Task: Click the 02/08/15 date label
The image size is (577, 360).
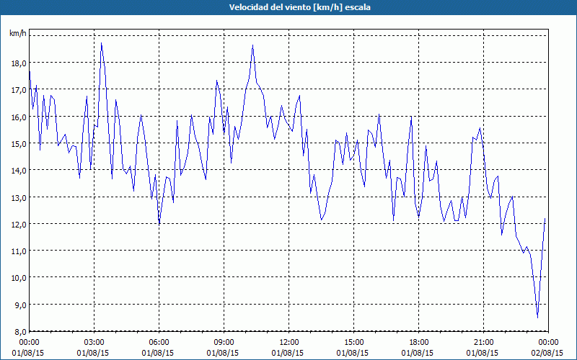Action: 547,353
